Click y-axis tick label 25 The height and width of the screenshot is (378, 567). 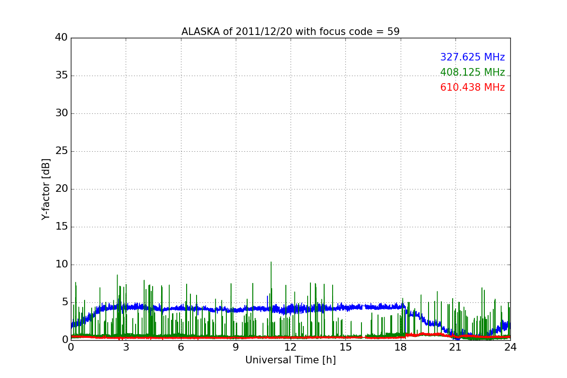61,151
